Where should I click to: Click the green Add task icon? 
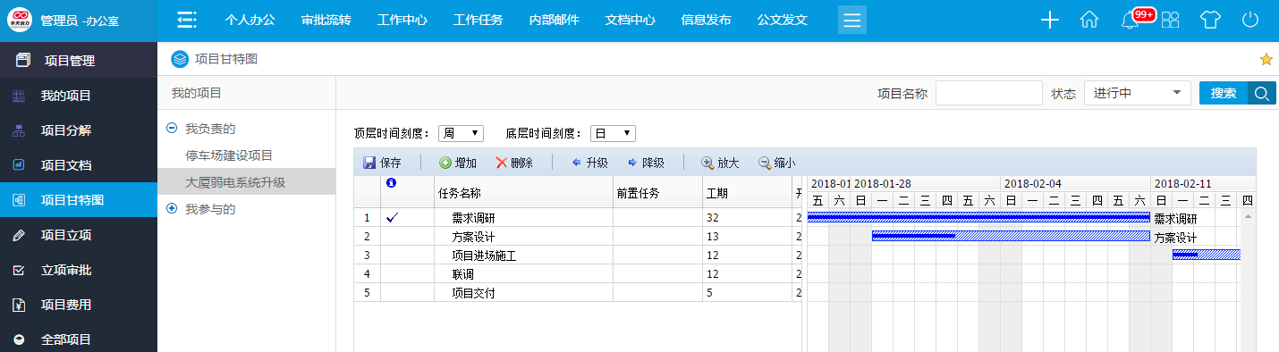pyautogui.click(x=445, y=163)
